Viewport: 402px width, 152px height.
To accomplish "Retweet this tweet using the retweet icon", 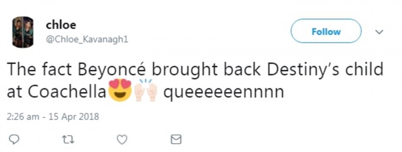I will (x=68, y=139).
